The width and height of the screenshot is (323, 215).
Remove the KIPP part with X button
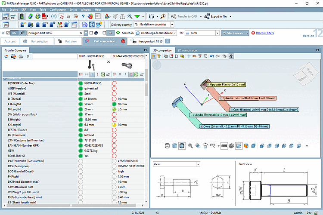(109, 62)
